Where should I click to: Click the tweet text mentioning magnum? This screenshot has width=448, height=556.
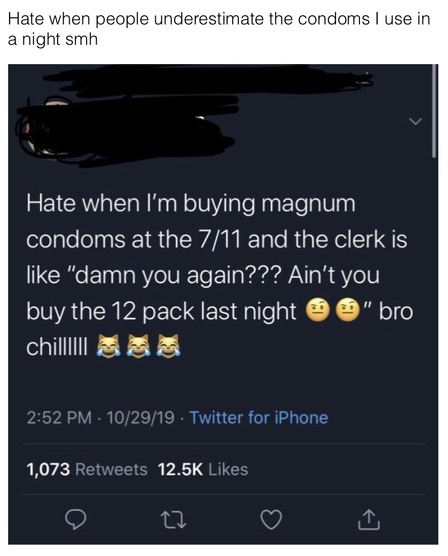point(220,275)
